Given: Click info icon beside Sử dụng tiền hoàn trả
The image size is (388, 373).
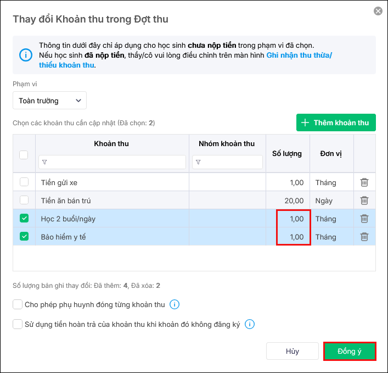Looking at the screenshot, I should coord(250,324).
